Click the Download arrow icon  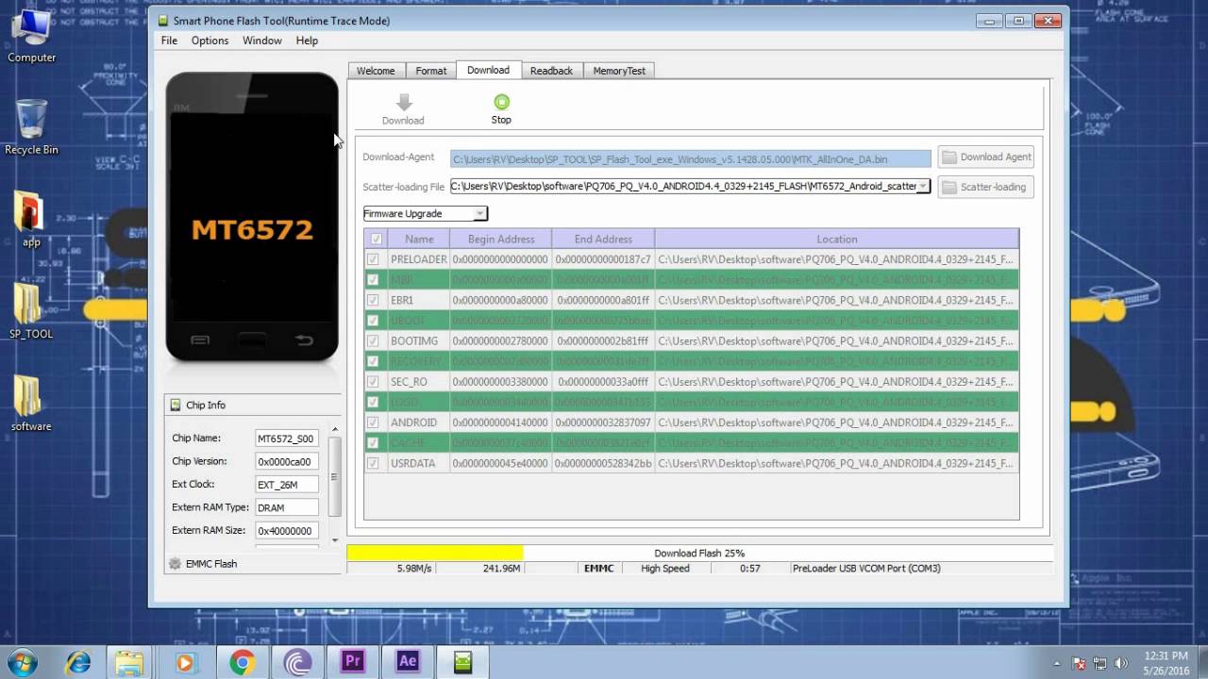pyautogui.click(x=404, y=103)
